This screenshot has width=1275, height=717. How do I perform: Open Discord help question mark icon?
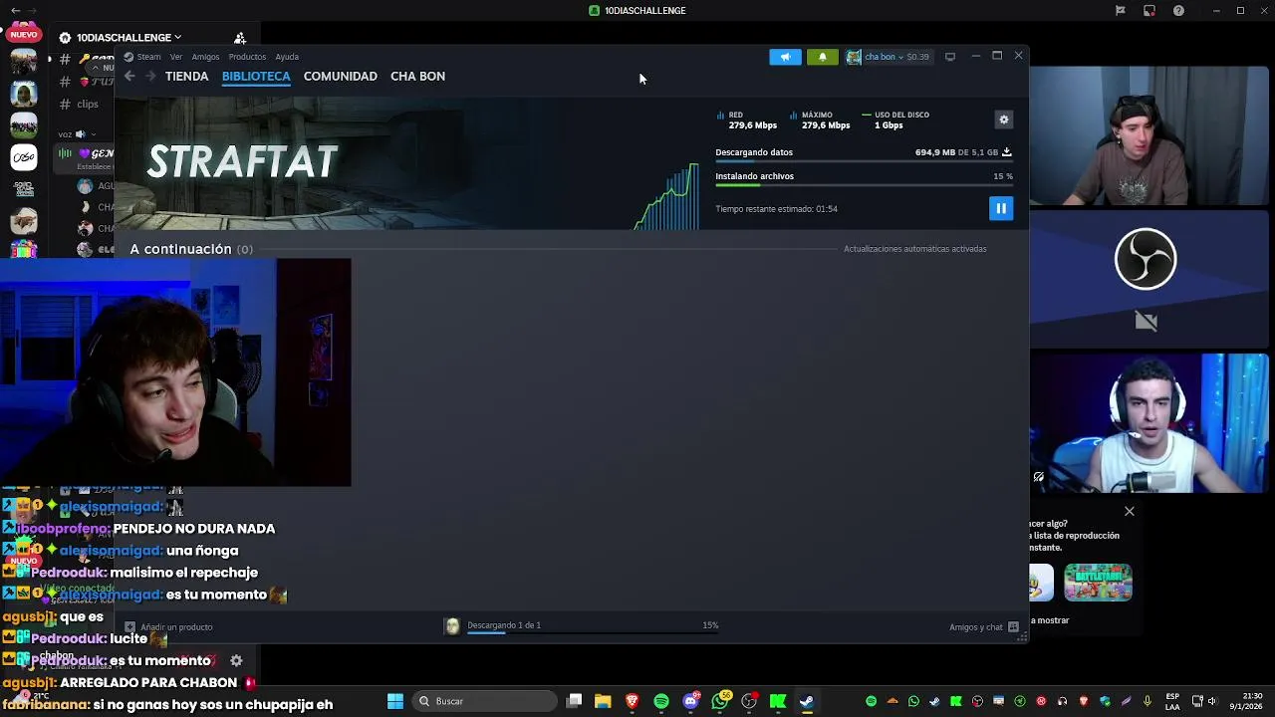[x=1179, y=11]
